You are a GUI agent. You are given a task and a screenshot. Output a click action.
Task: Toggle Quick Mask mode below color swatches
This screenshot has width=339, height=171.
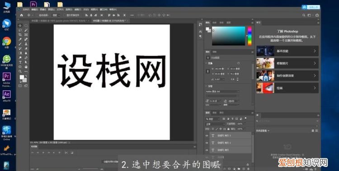(x=20, y=86)
